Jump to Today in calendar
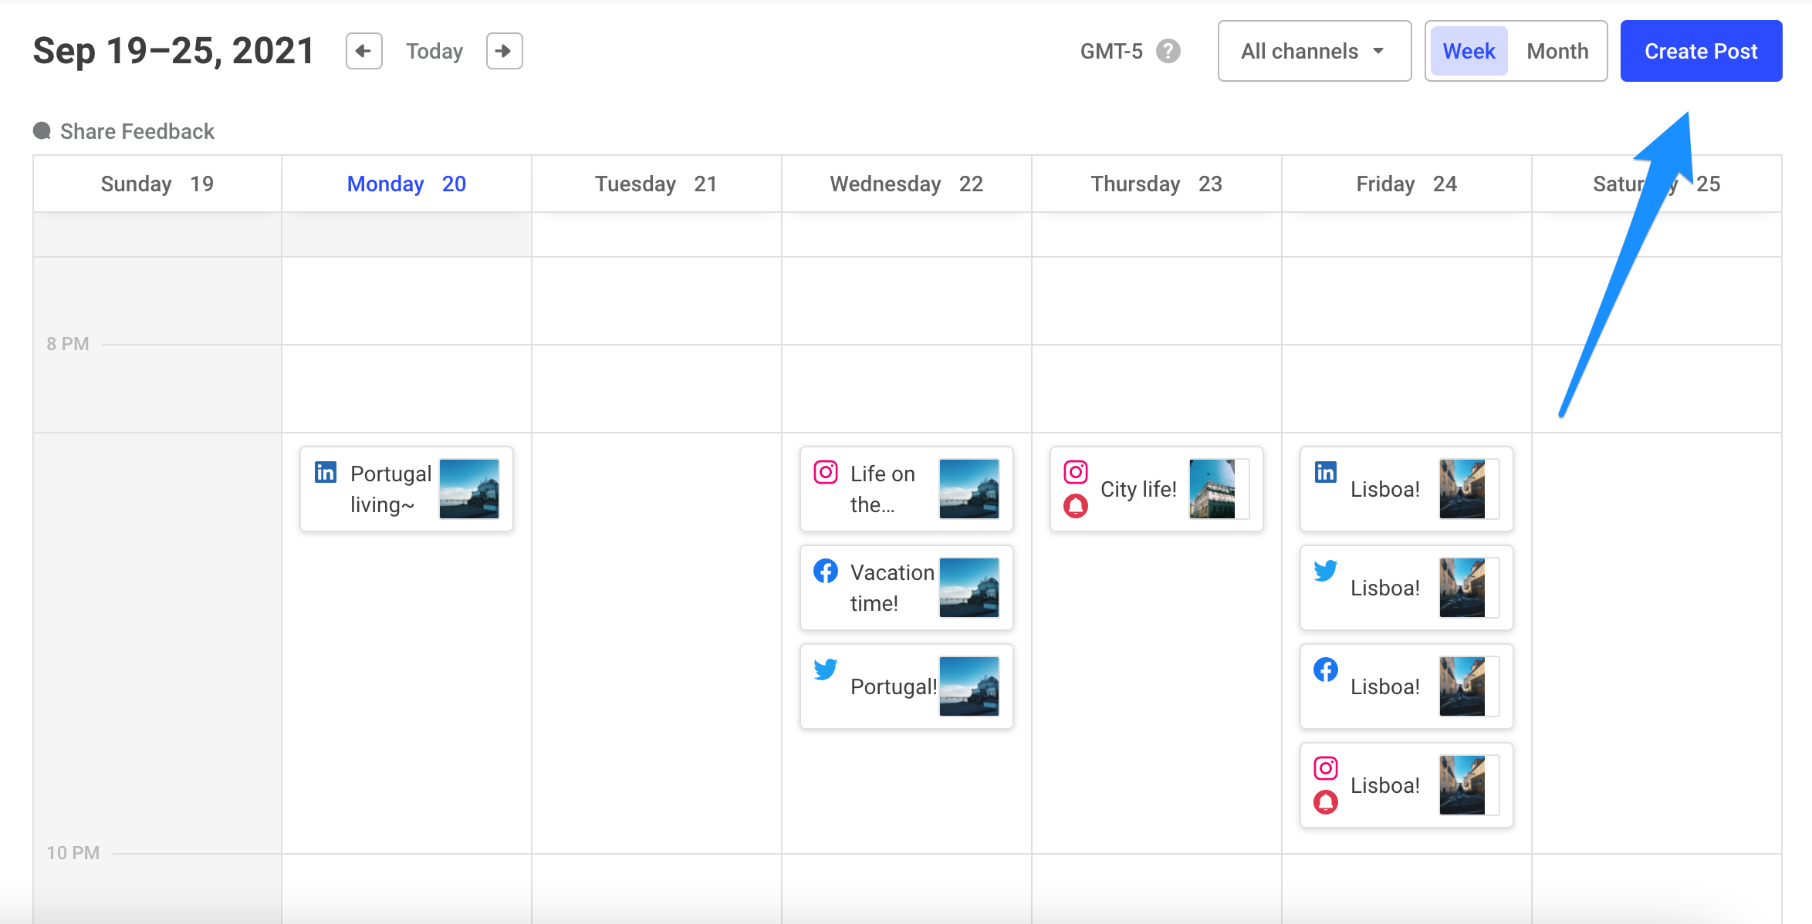Image resolution: width=1812 pixels, height=924 pixels. (x=434, y=51)
